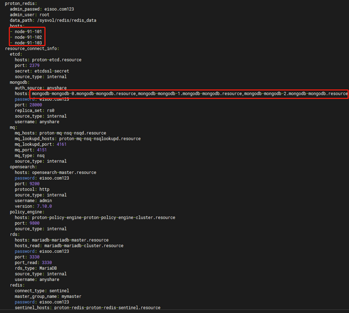Click hosts_read mariadb-mariadb-cluster.resource line
Image resolution: width=349 pixels, height=313 pixels.
69,245
